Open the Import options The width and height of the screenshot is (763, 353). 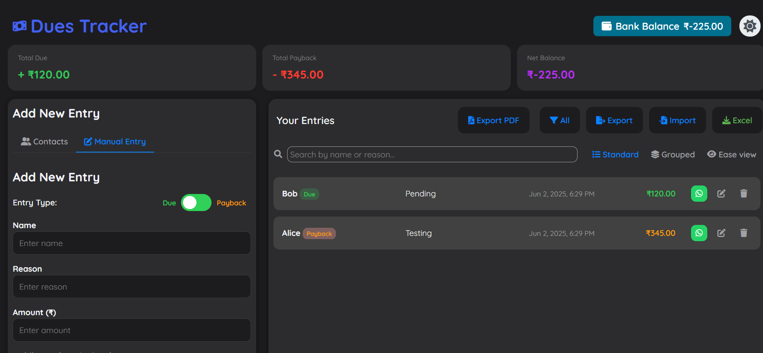tap(677, 120)
